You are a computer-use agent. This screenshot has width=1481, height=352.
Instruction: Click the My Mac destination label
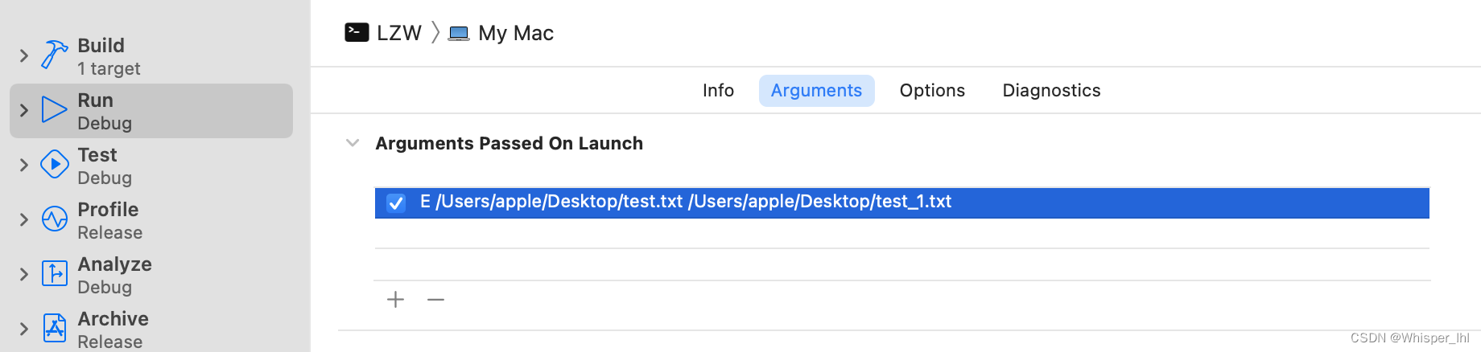(x=516, y=33)
